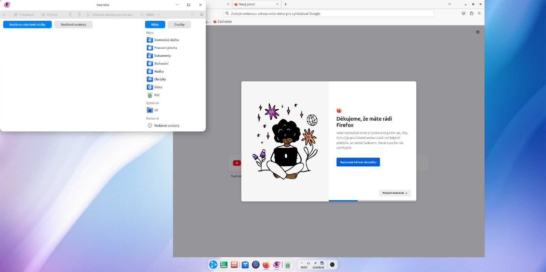Click the green desktop icon in the dock
The width and height of the screenshot is (546, 272).
tap(224, 265)
